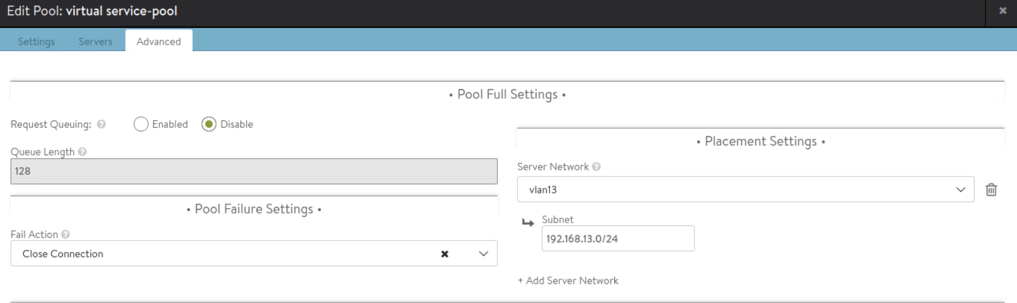Click help icon next to Fail Action

(65, 235)
